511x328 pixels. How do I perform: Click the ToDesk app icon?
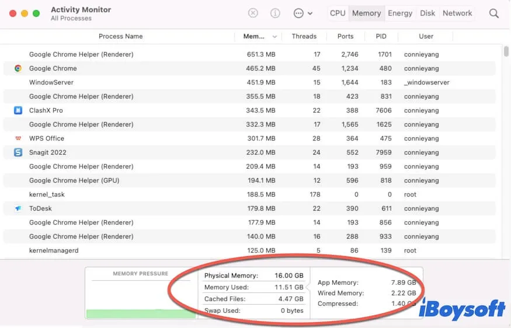tap(18, 208)
